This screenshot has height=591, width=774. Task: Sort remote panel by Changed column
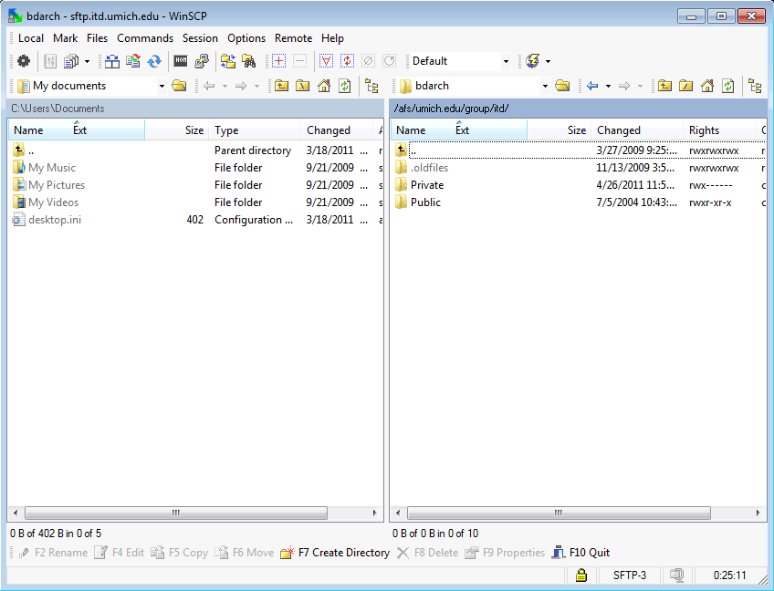click(x=637, y=130)
